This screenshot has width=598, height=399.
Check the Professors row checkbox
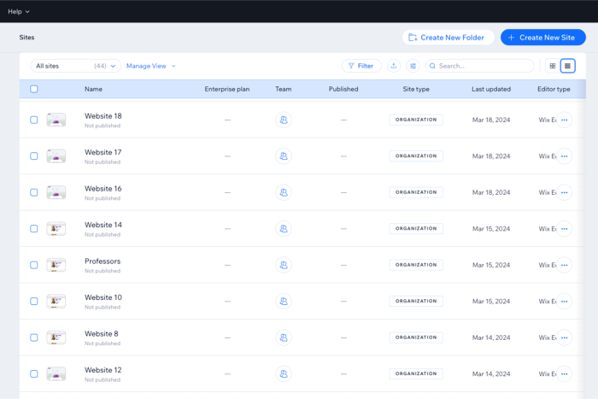(x=34, y=265)
